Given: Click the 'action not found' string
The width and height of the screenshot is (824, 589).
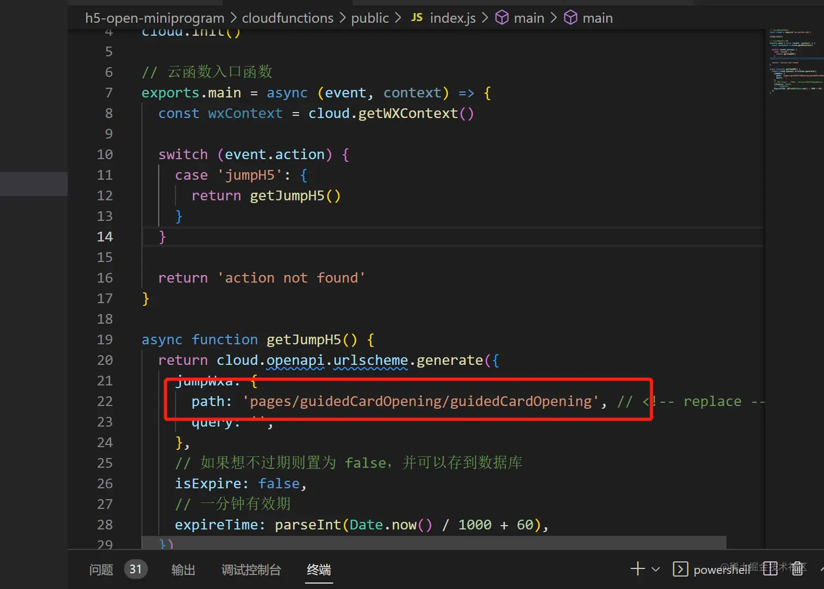Looking at the screenshot, I should click(291, 278).
